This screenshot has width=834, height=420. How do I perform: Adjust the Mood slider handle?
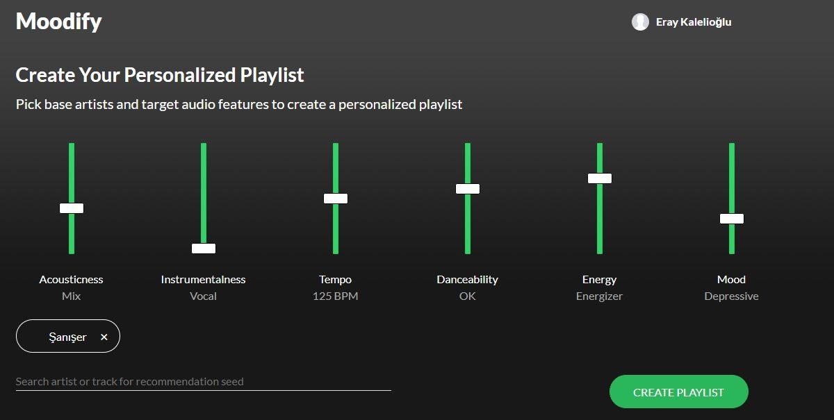coord(731,218)
